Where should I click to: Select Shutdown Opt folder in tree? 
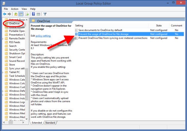click(17, 53)
